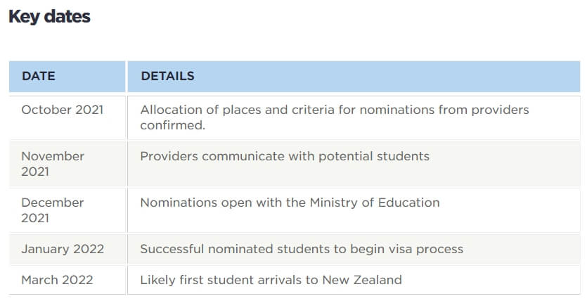This screenshot has width=587, height=301.
Task: Click the December 2021 date cell
Action: pos(67,210)
